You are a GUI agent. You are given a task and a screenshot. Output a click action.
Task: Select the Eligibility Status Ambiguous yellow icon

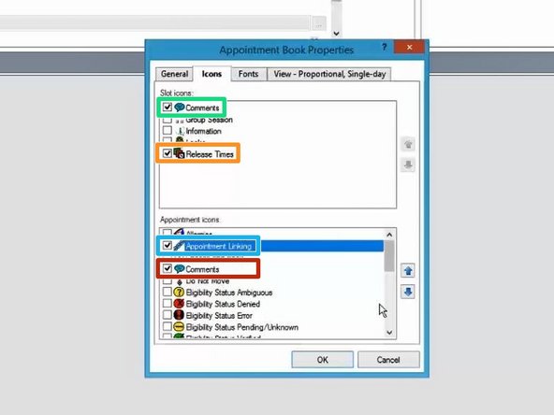point(179,293)
